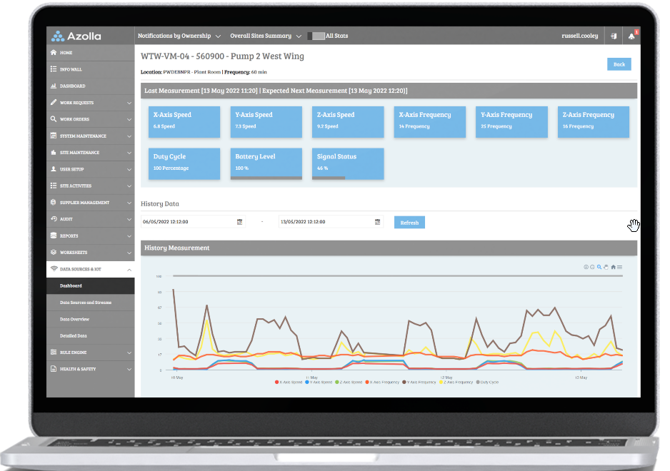Viewport: 670px width, 471px height.
Task: Activate the chart panning hand tool
Action: click(x=606, y=267)
